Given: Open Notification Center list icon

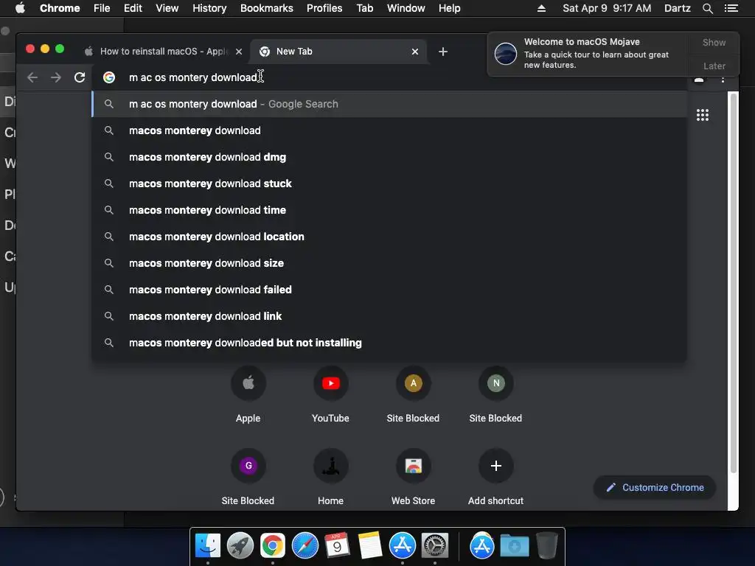Looking at the screenshot, I should click(731, 8).
